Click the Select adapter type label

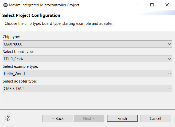click(20, 81)
